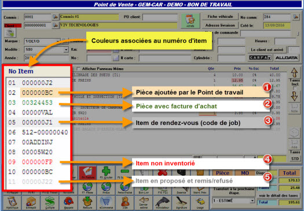Toggle the Taxes Incl. checkbox
The height and width of the screenshot is (211, 304).
click(x=295, y=88)
